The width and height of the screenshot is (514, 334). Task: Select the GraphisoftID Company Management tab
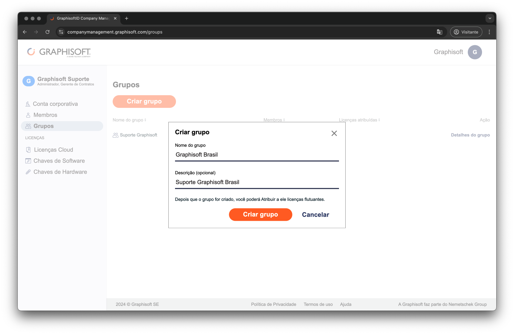[83, 18]
